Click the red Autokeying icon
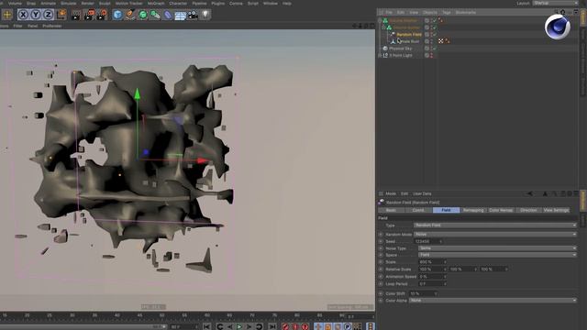 [295, 326]
